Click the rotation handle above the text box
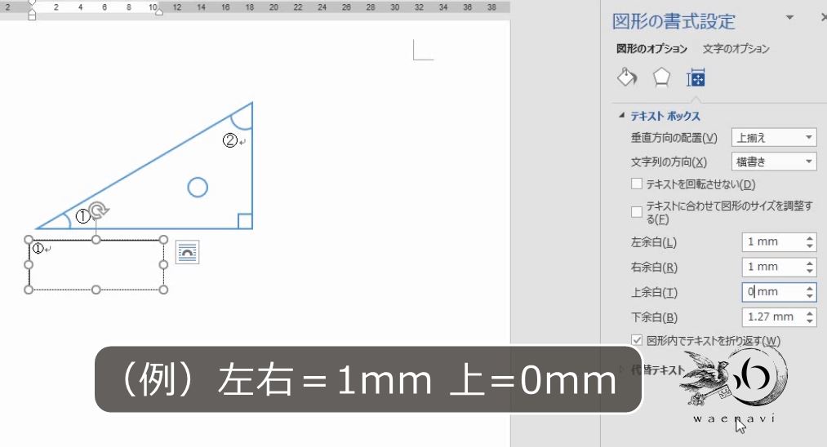The image size is (827, 447). coord(98,210)
